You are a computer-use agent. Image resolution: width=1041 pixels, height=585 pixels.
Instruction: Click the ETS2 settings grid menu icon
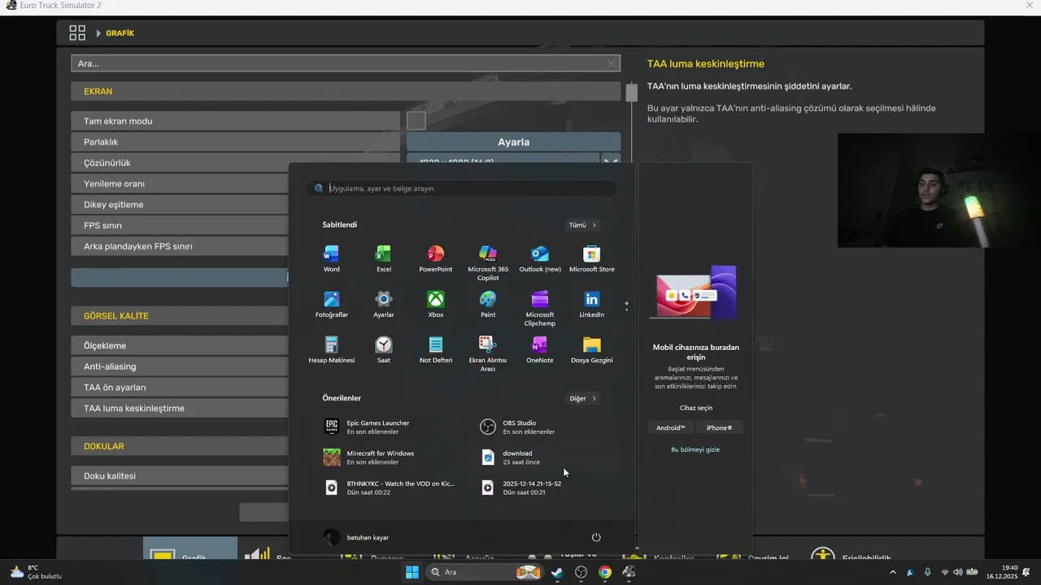pos(77,32)
